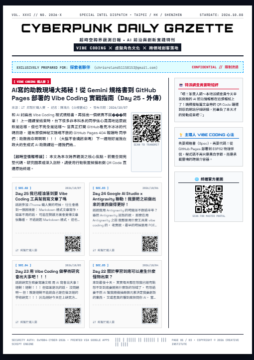Image resolution: width=254 pixels, height=360 pixels.
Task: Click the SCAN TO TRANSMIT caption
Action: [x=146, y=145]
